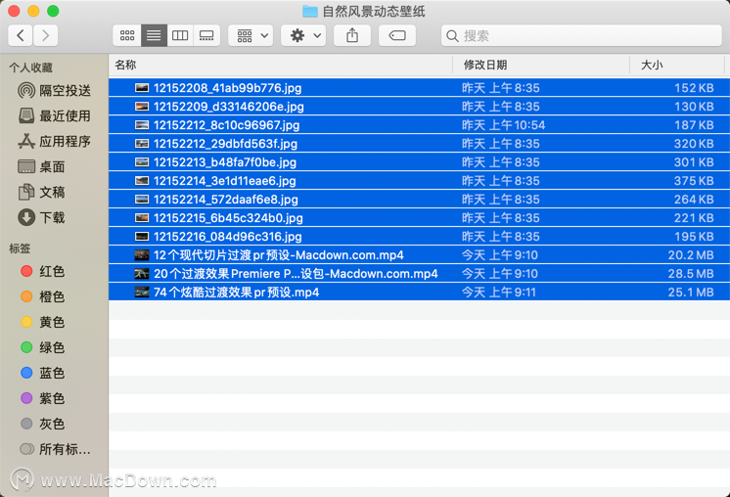Click the Edit Tags toolbar button
Screen dimensions: 730x497
click(x=397, y=35)
